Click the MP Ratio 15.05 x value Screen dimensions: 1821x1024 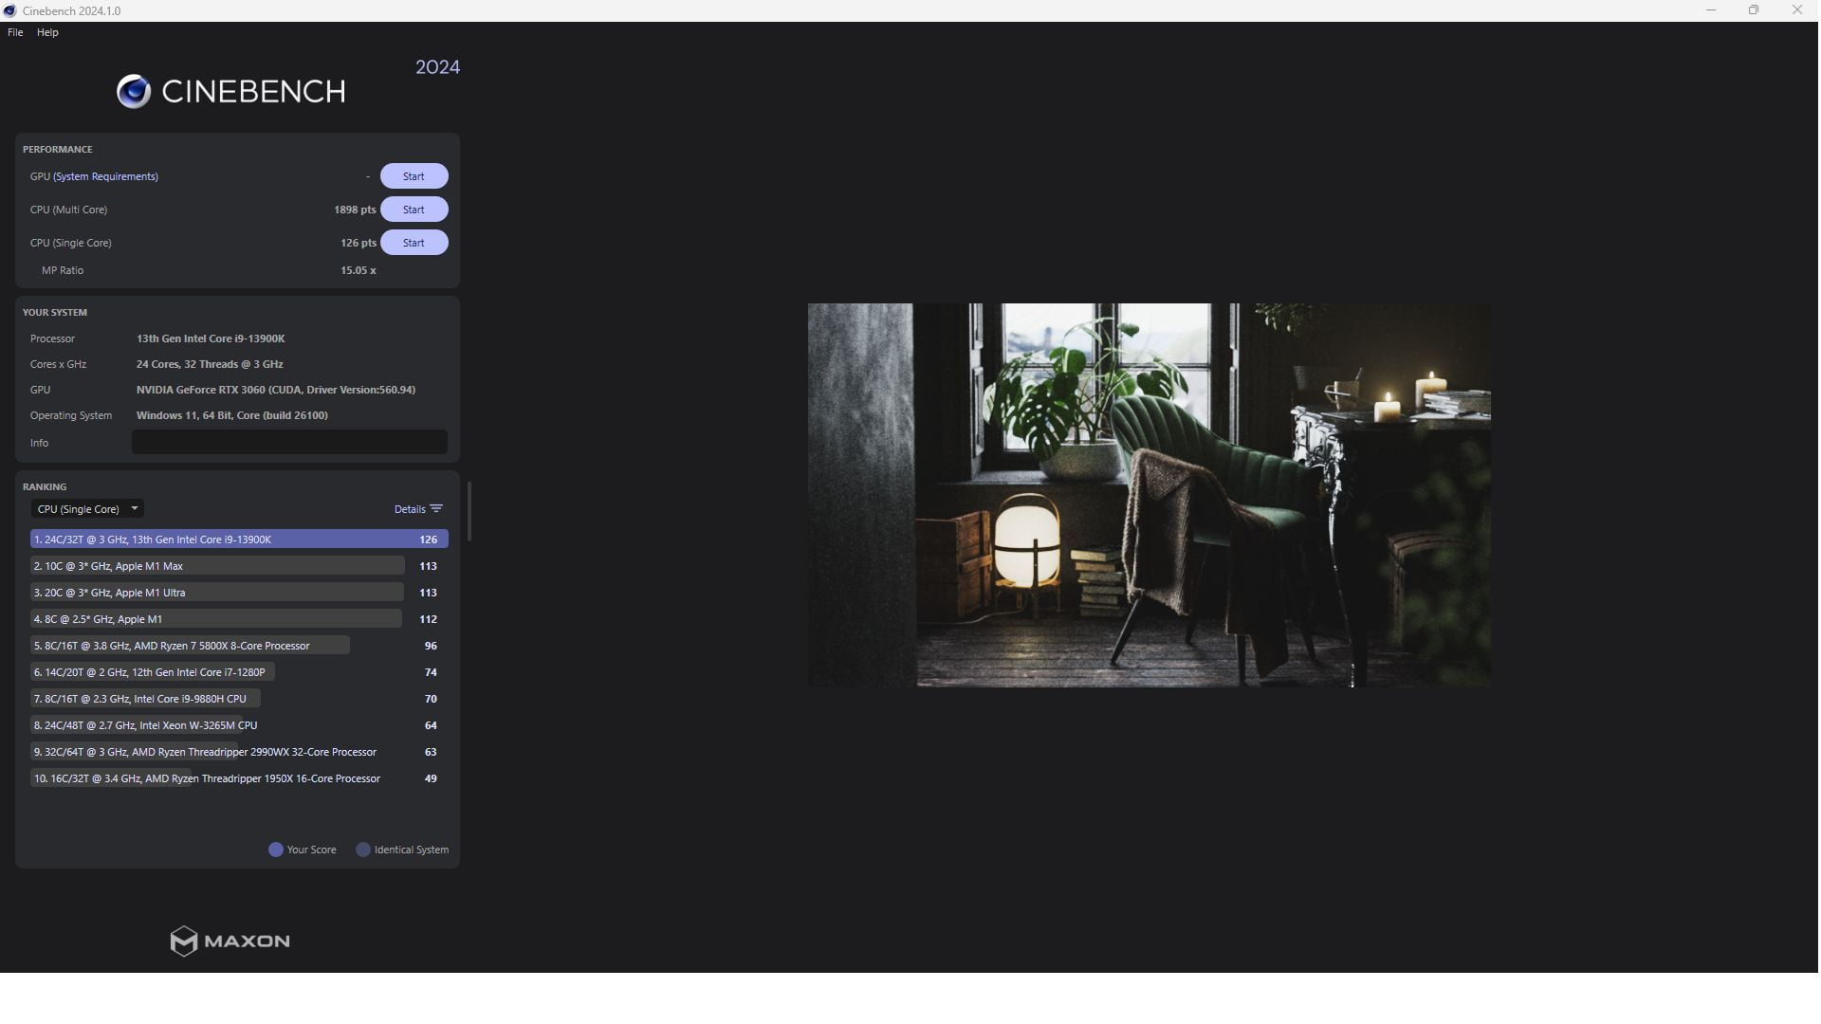tap(359, 270)
